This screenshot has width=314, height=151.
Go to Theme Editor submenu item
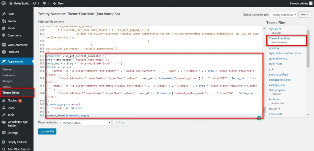11,93
